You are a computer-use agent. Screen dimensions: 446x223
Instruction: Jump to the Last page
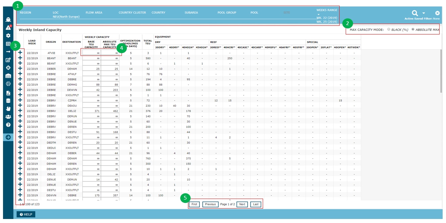click(x=256, y=204)
